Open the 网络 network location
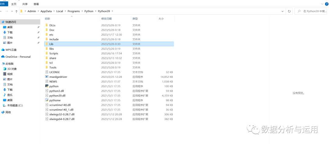This screenshot has width=329, height=144. (x=8, y=112)
